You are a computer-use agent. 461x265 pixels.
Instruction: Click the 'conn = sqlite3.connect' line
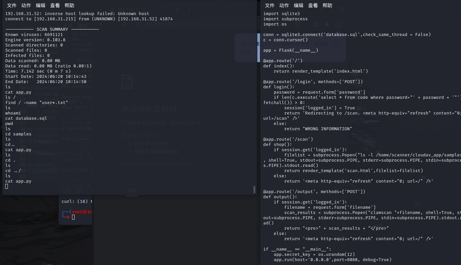tap(347, 35)
